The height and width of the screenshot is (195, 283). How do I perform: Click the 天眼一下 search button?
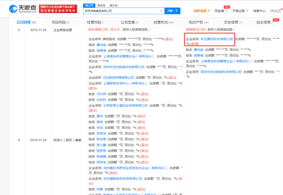point(172,11)
